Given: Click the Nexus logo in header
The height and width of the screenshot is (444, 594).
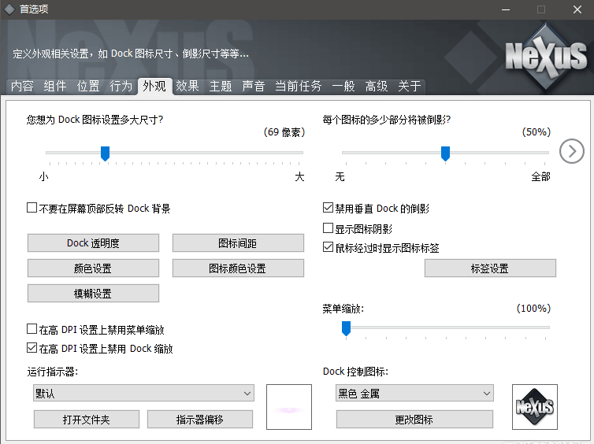Looking at the screenshot, I should pos(546,56).
